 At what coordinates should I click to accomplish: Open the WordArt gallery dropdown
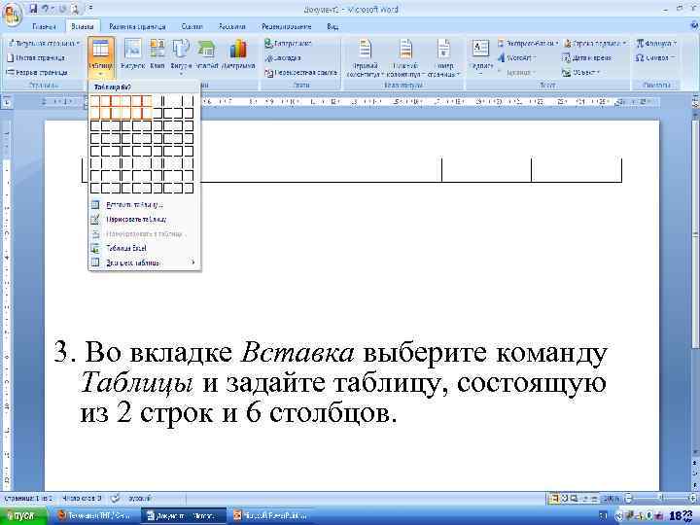[516, 57]
